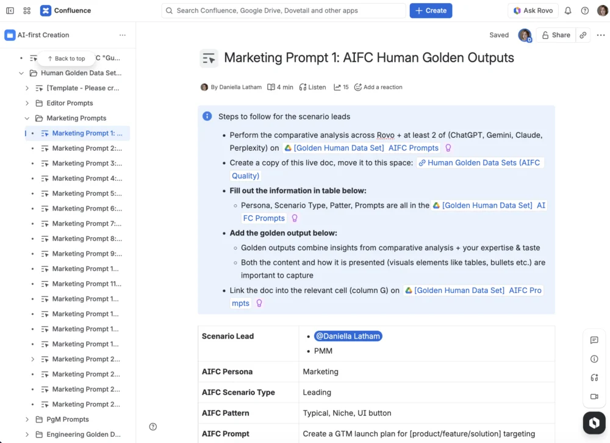Click the Share button

556,35
